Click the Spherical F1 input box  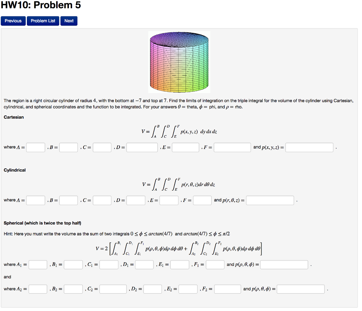215,264
